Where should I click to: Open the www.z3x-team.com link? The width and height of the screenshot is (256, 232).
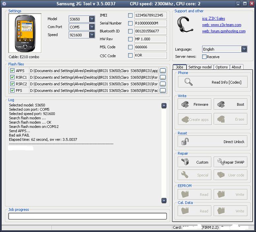click(222, 25)
